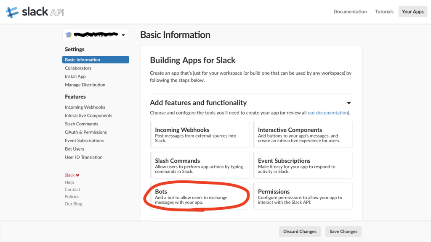Open Bot Users feature page

click(74, 149)
